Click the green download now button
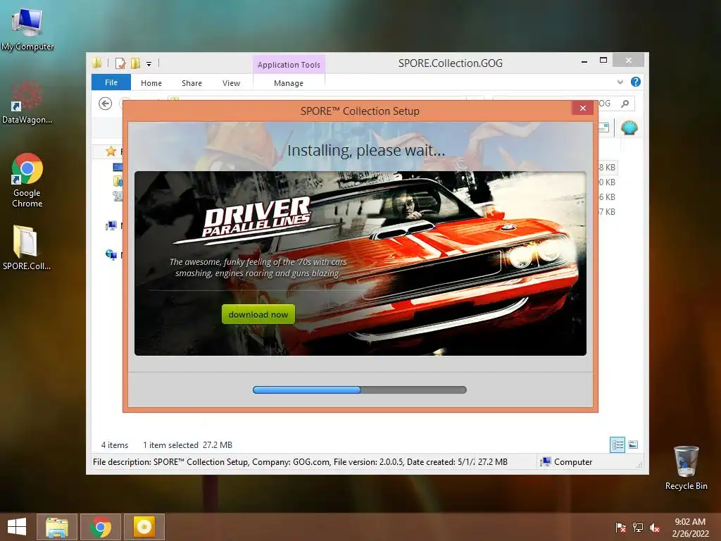Screen dimensions: 721x541 pyautogui.click(x=258, y=315)
